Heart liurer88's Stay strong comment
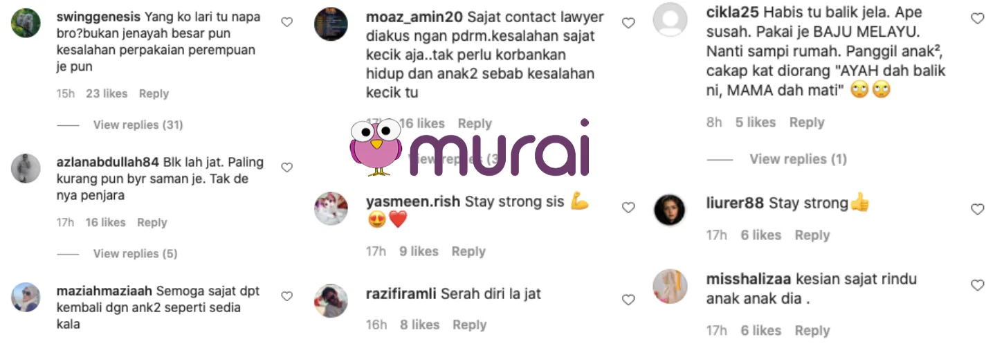The height and width of the screenshot is (346, 995). 977,209
